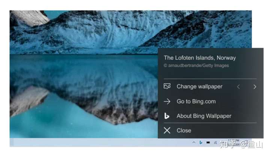Viewport: 270px width, 156px height.
Task: Switch to the previous wallpaper with left chevron
Action: (238, 87)
